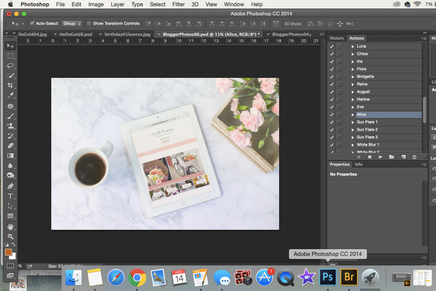Open the Group auto-select dropdown
This screenshot has width=436, height=291.
pyautogui.click(x=72, y=24)
